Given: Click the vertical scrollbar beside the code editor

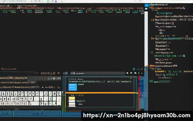Looking at the screenshot, I should pyautogui.click(x=146, y=39).
